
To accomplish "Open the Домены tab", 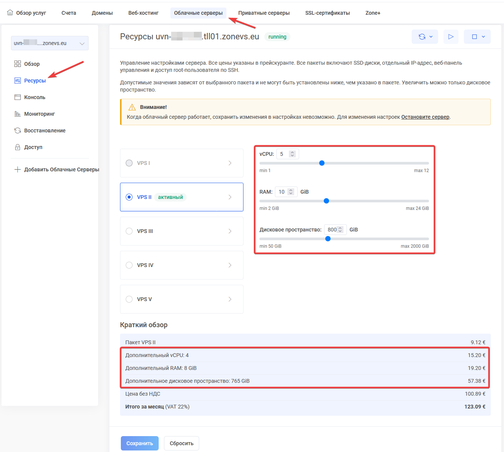I will coord(102,13).
